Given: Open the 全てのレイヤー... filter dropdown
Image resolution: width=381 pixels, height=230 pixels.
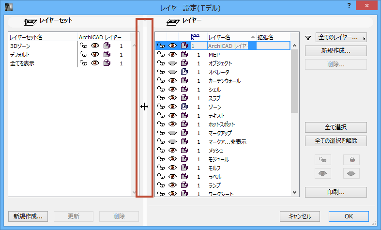Looking at the screenshot, I should [x=341, y=37].
